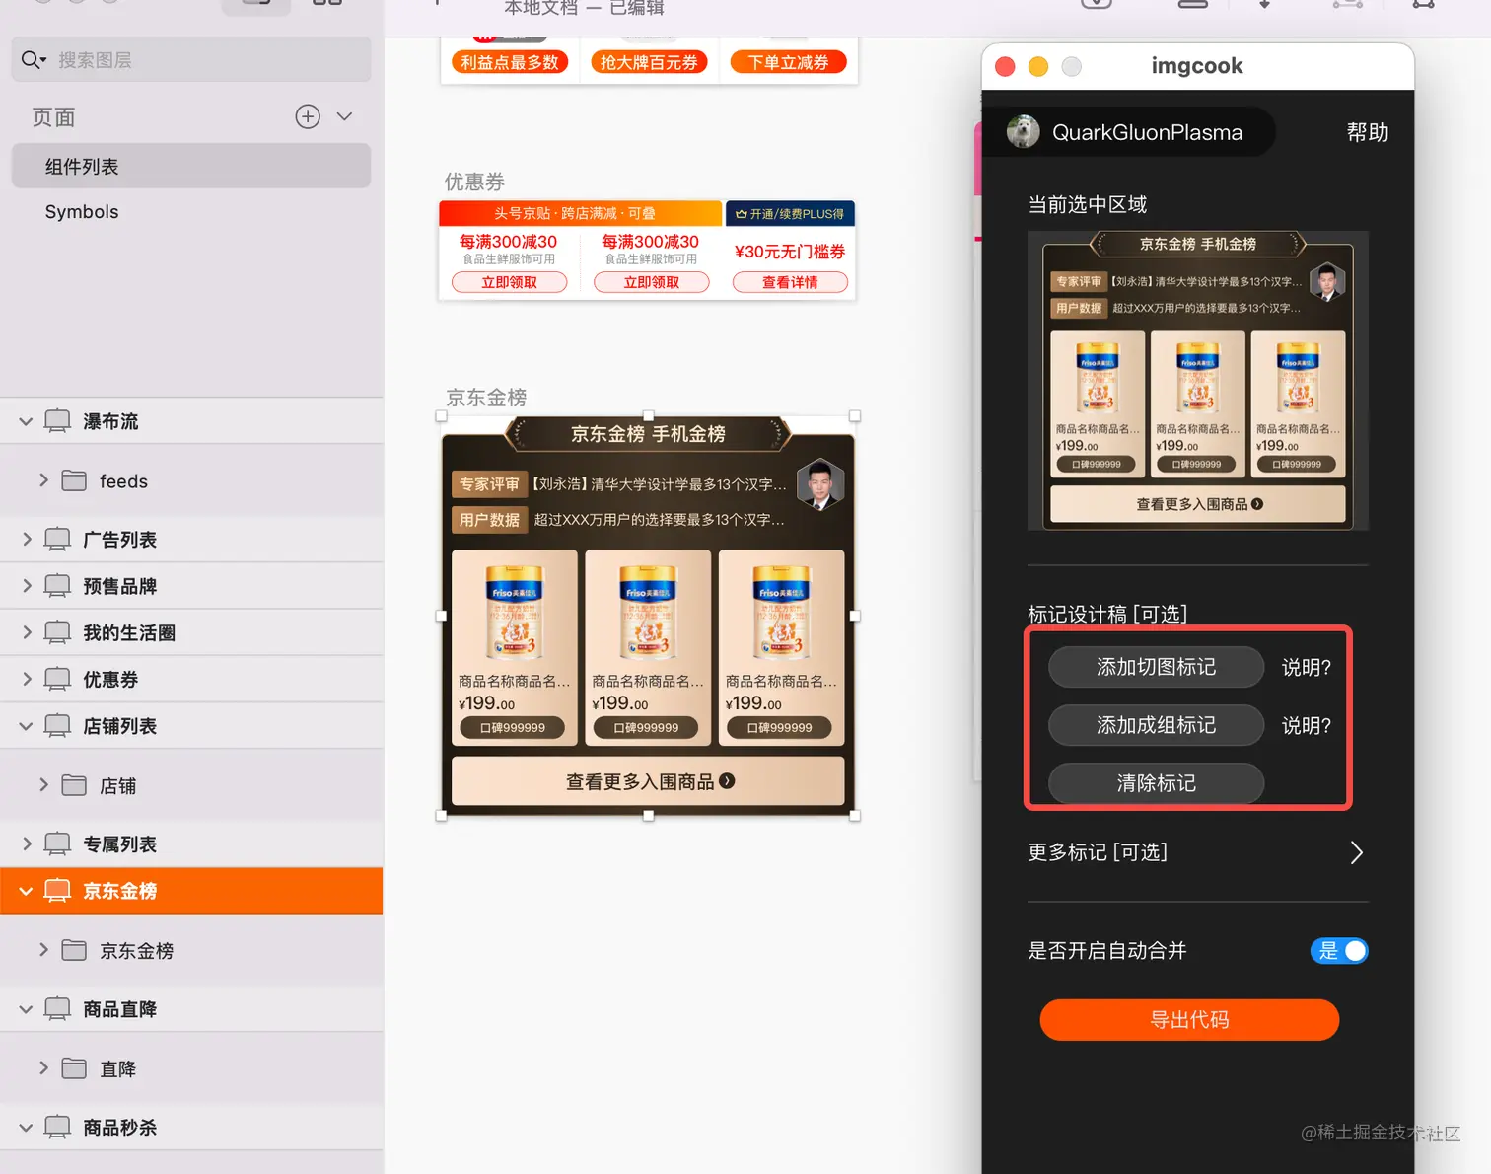This screenshot has width=1491, height=1174.
Task: Collapse the 瀑布流 artboard
Action: (26, 421)
